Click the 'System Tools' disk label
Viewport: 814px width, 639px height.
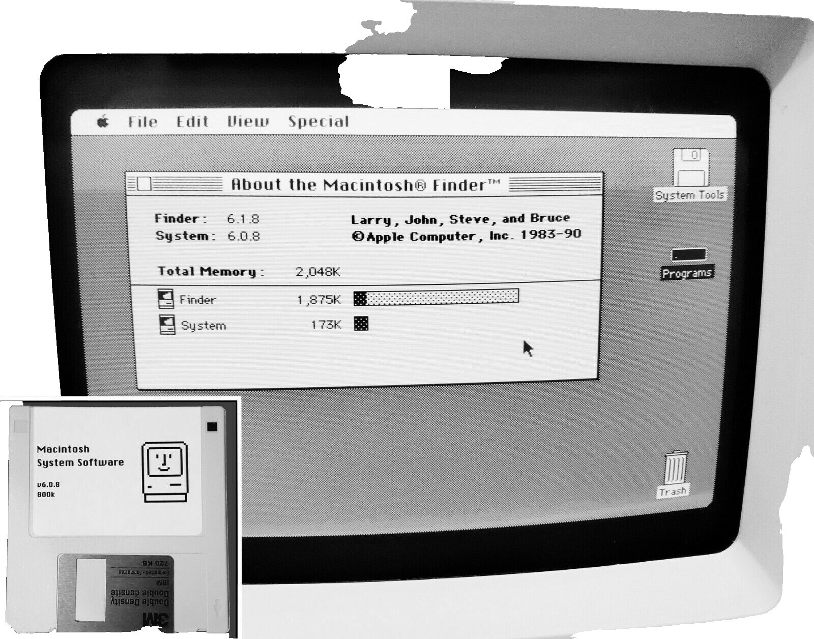(x=690, y=195)
